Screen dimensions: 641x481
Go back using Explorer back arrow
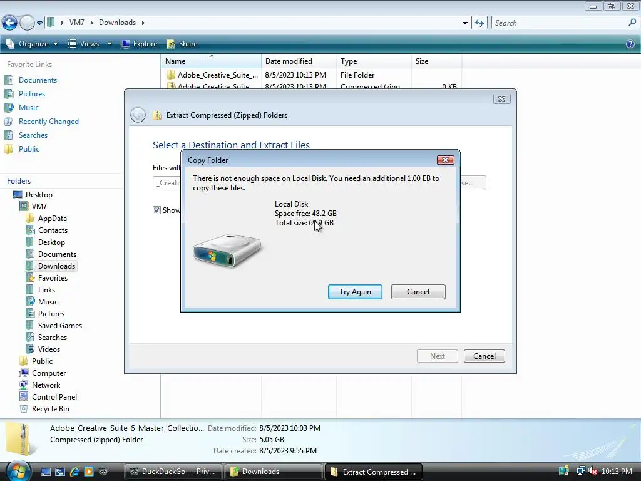point(9,23)
